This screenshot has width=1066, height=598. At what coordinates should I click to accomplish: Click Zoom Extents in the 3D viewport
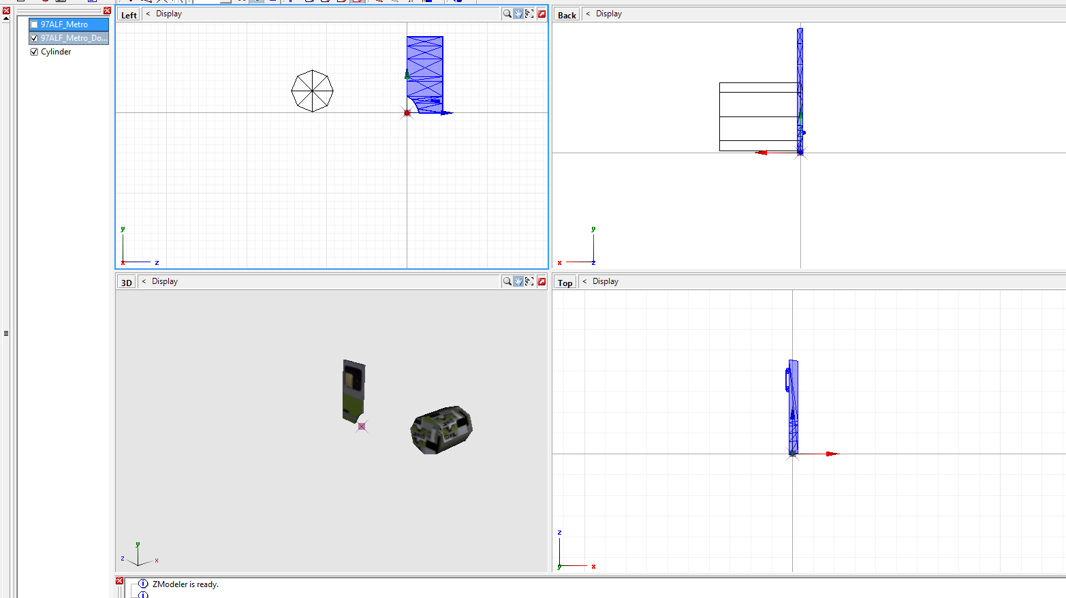pos(529,281)
